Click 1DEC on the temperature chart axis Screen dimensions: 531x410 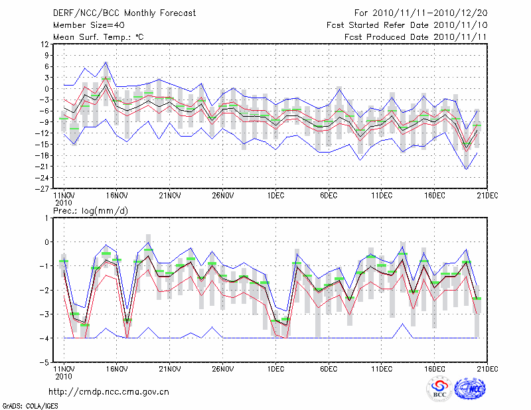pos(275,196)
